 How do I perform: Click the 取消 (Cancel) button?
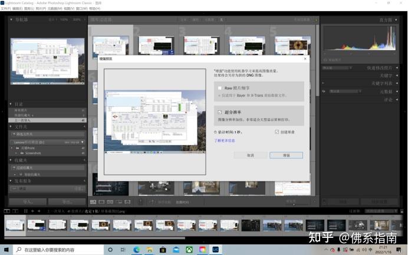coord(250,155)
